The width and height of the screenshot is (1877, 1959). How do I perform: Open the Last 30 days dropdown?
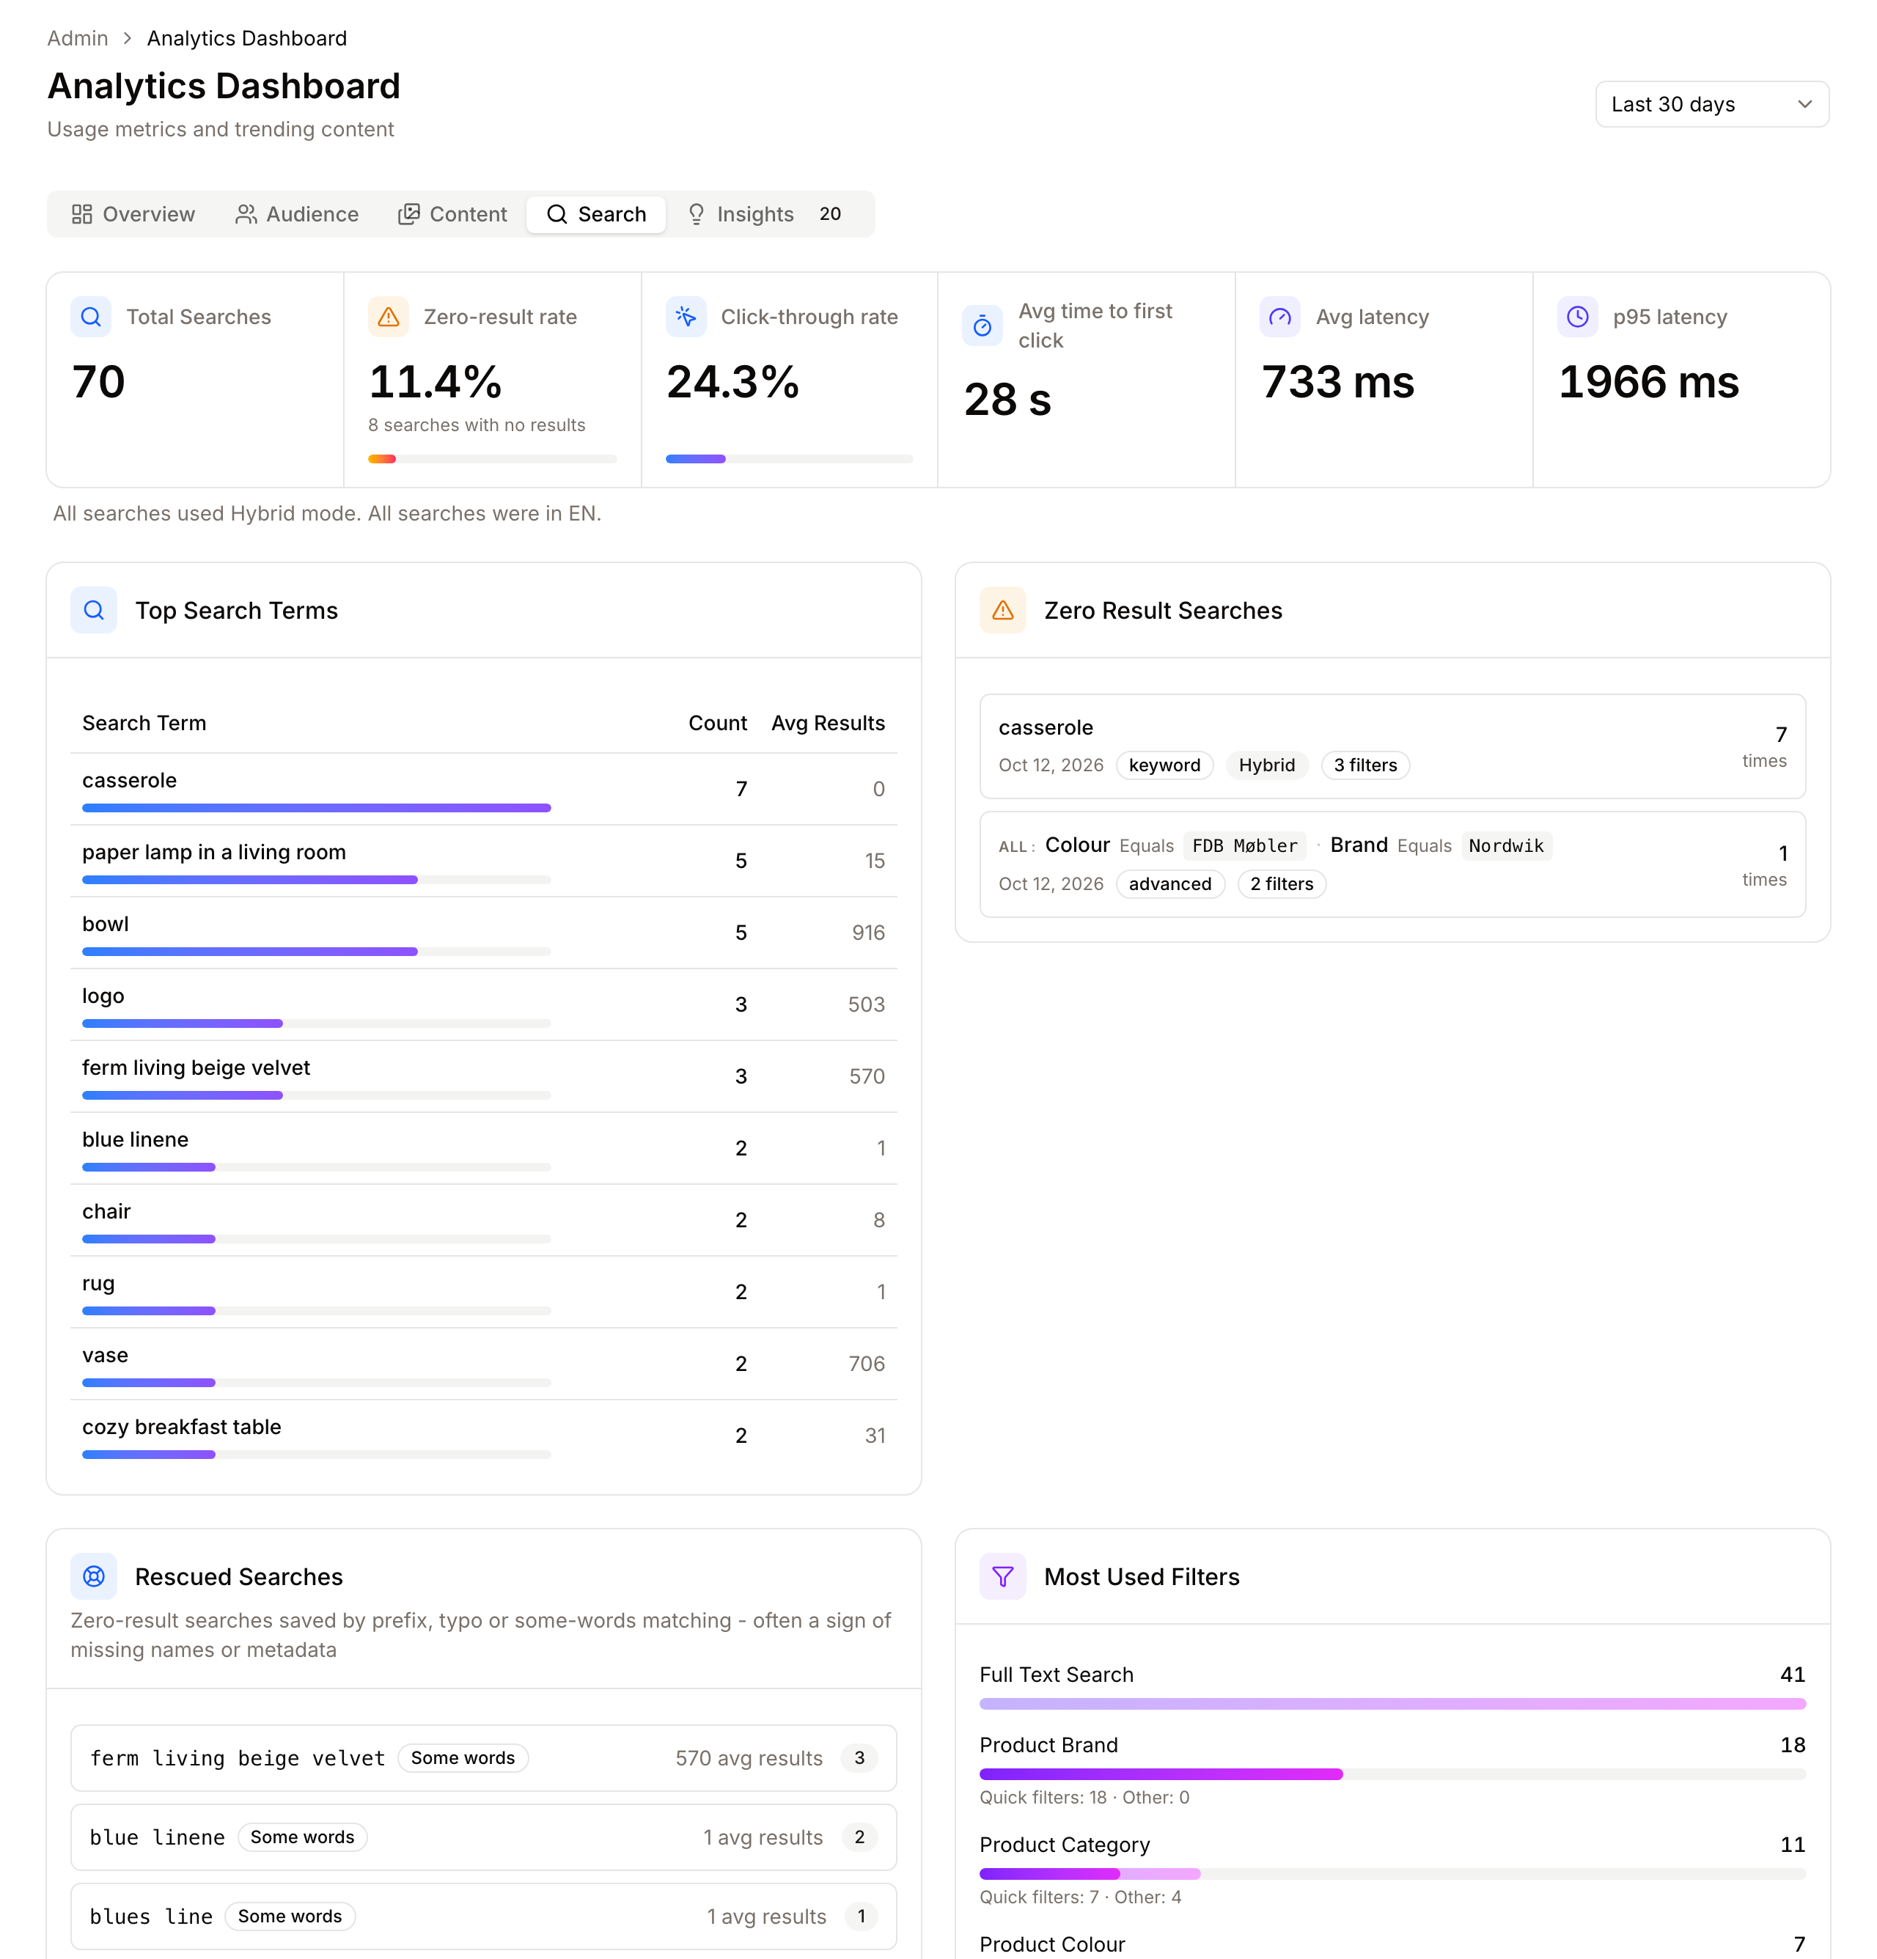point(1712,104)
